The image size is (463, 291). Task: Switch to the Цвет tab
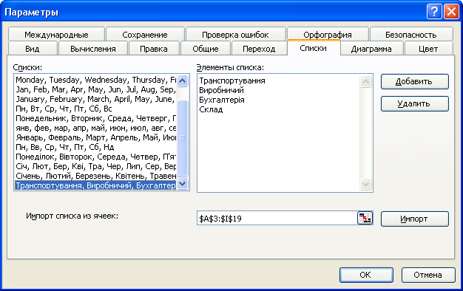[x=428, y=49]
